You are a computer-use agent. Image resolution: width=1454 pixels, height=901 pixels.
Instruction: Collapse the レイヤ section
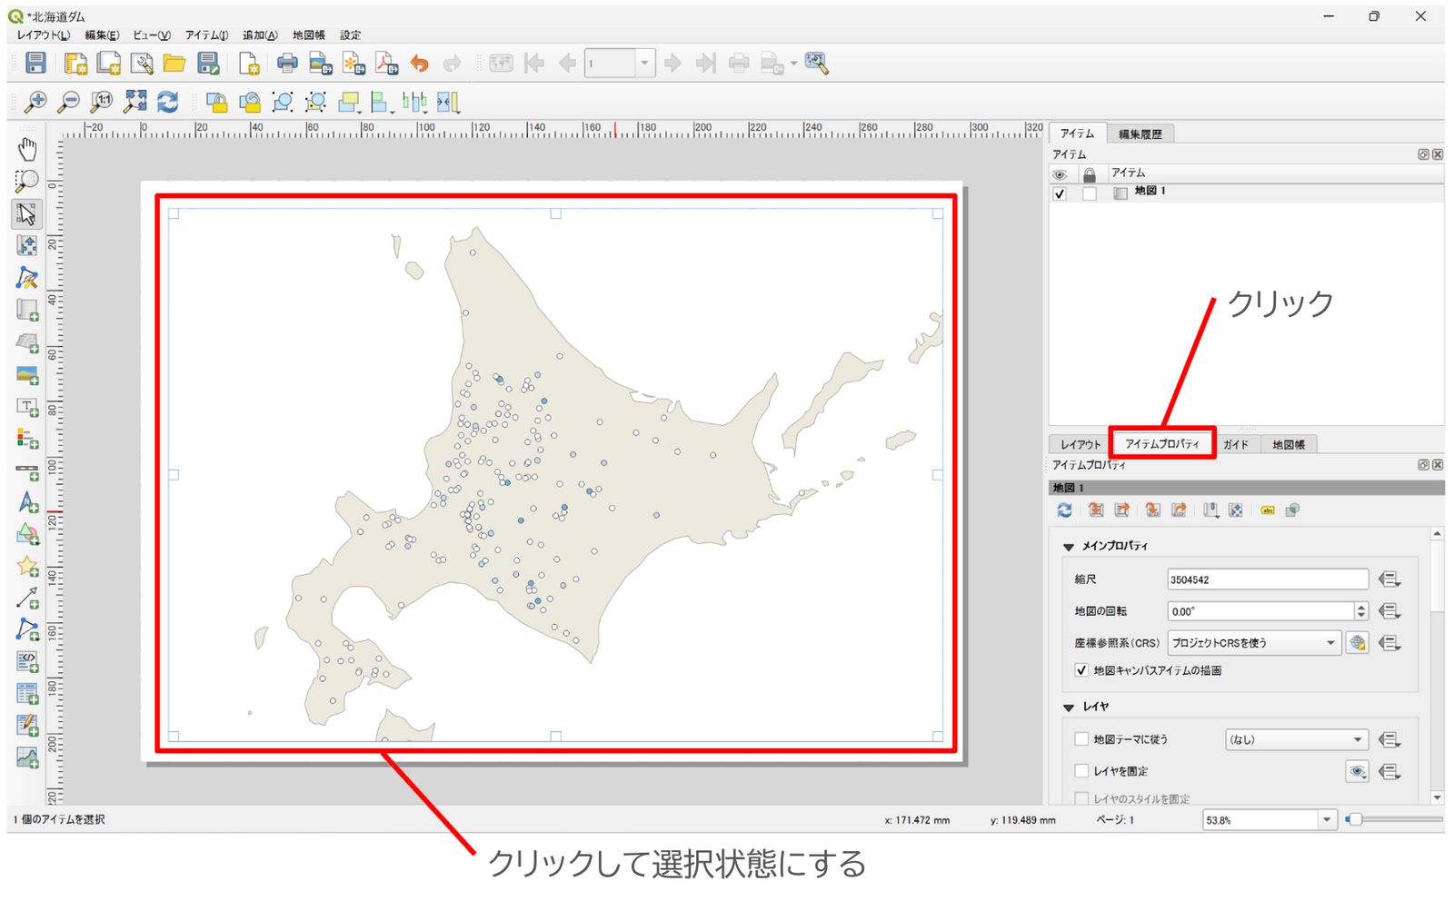(1069, 708)
